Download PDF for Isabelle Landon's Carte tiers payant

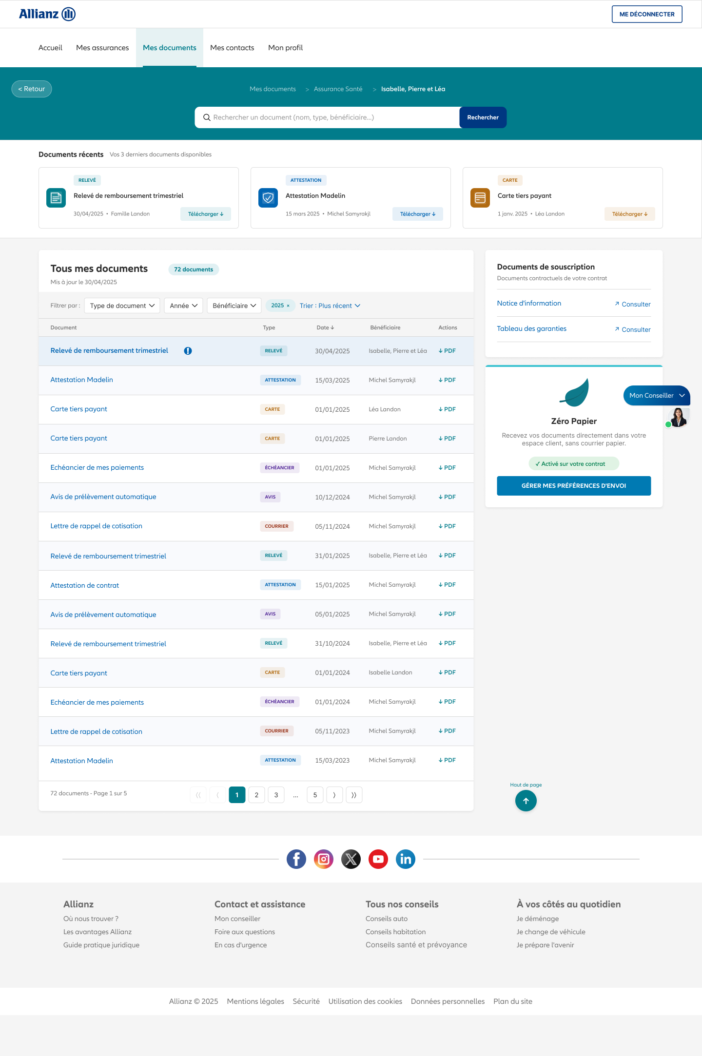coord(447,672)
